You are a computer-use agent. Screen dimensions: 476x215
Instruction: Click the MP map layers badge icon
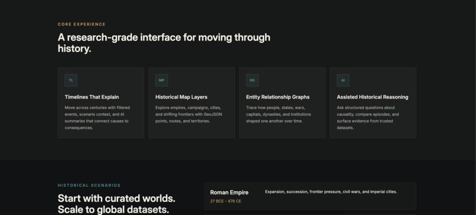[161, 80]
